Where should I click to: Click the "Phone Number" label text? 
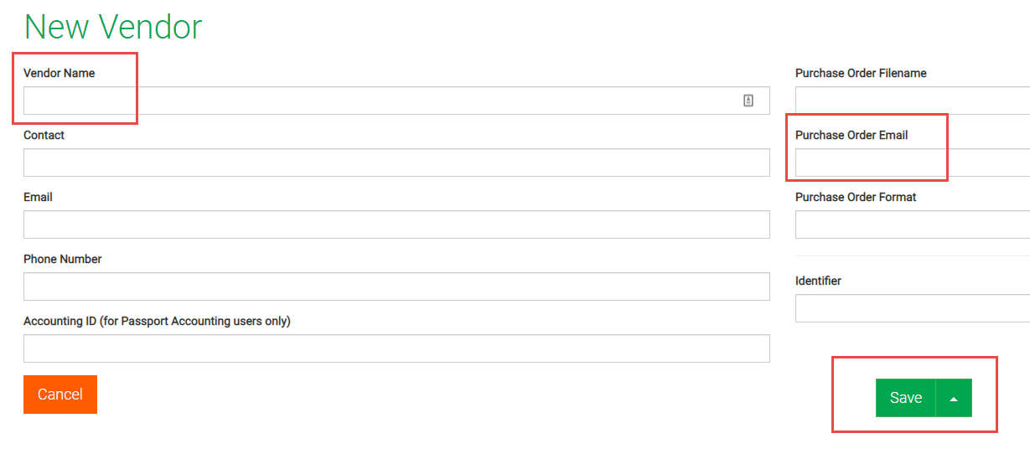pyautogui.click(x=63, y=259)
